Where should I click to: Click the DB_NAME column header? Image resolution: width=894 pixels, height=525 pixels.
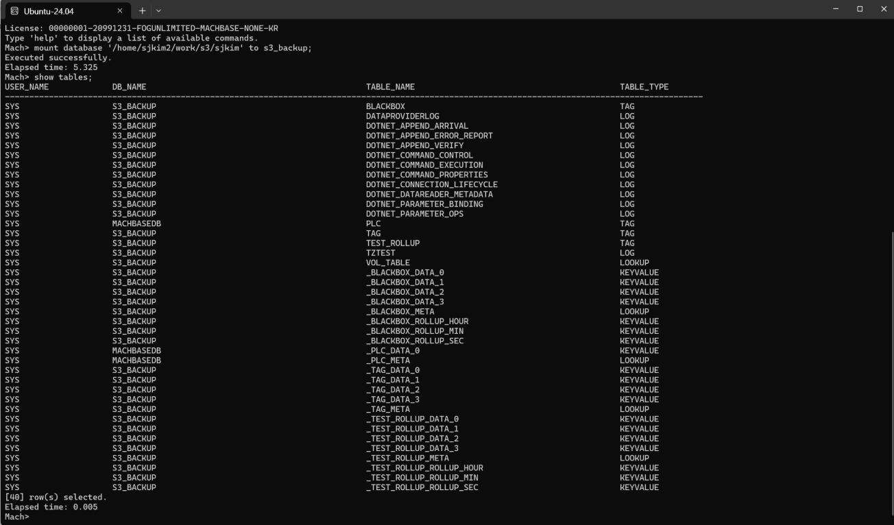[x=129, y=87]
